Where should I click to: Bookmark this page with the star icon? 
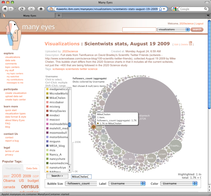pos(160,9)
